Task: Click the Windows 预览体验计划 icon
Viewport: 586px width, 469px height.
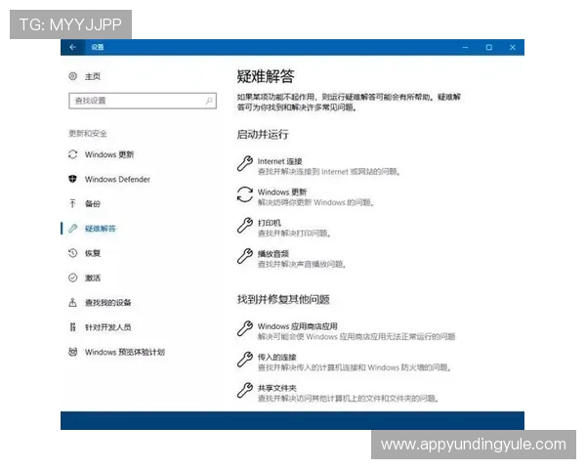Action: coord(73,352)
